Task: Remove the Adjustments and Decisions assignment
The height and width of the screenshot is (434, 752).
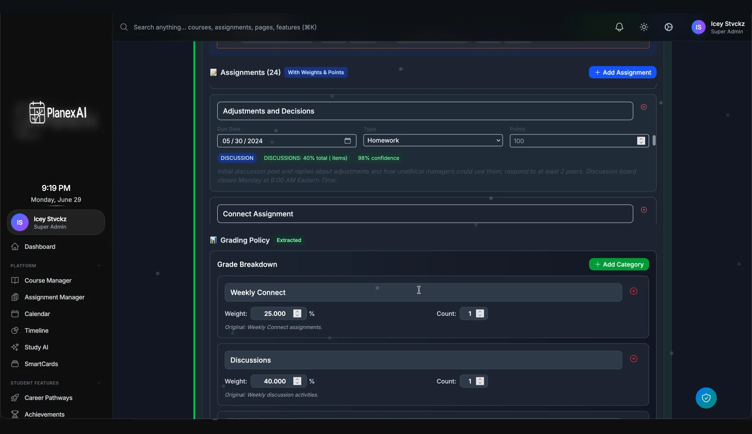Action: pyautogui.click(x=644, y=107)
